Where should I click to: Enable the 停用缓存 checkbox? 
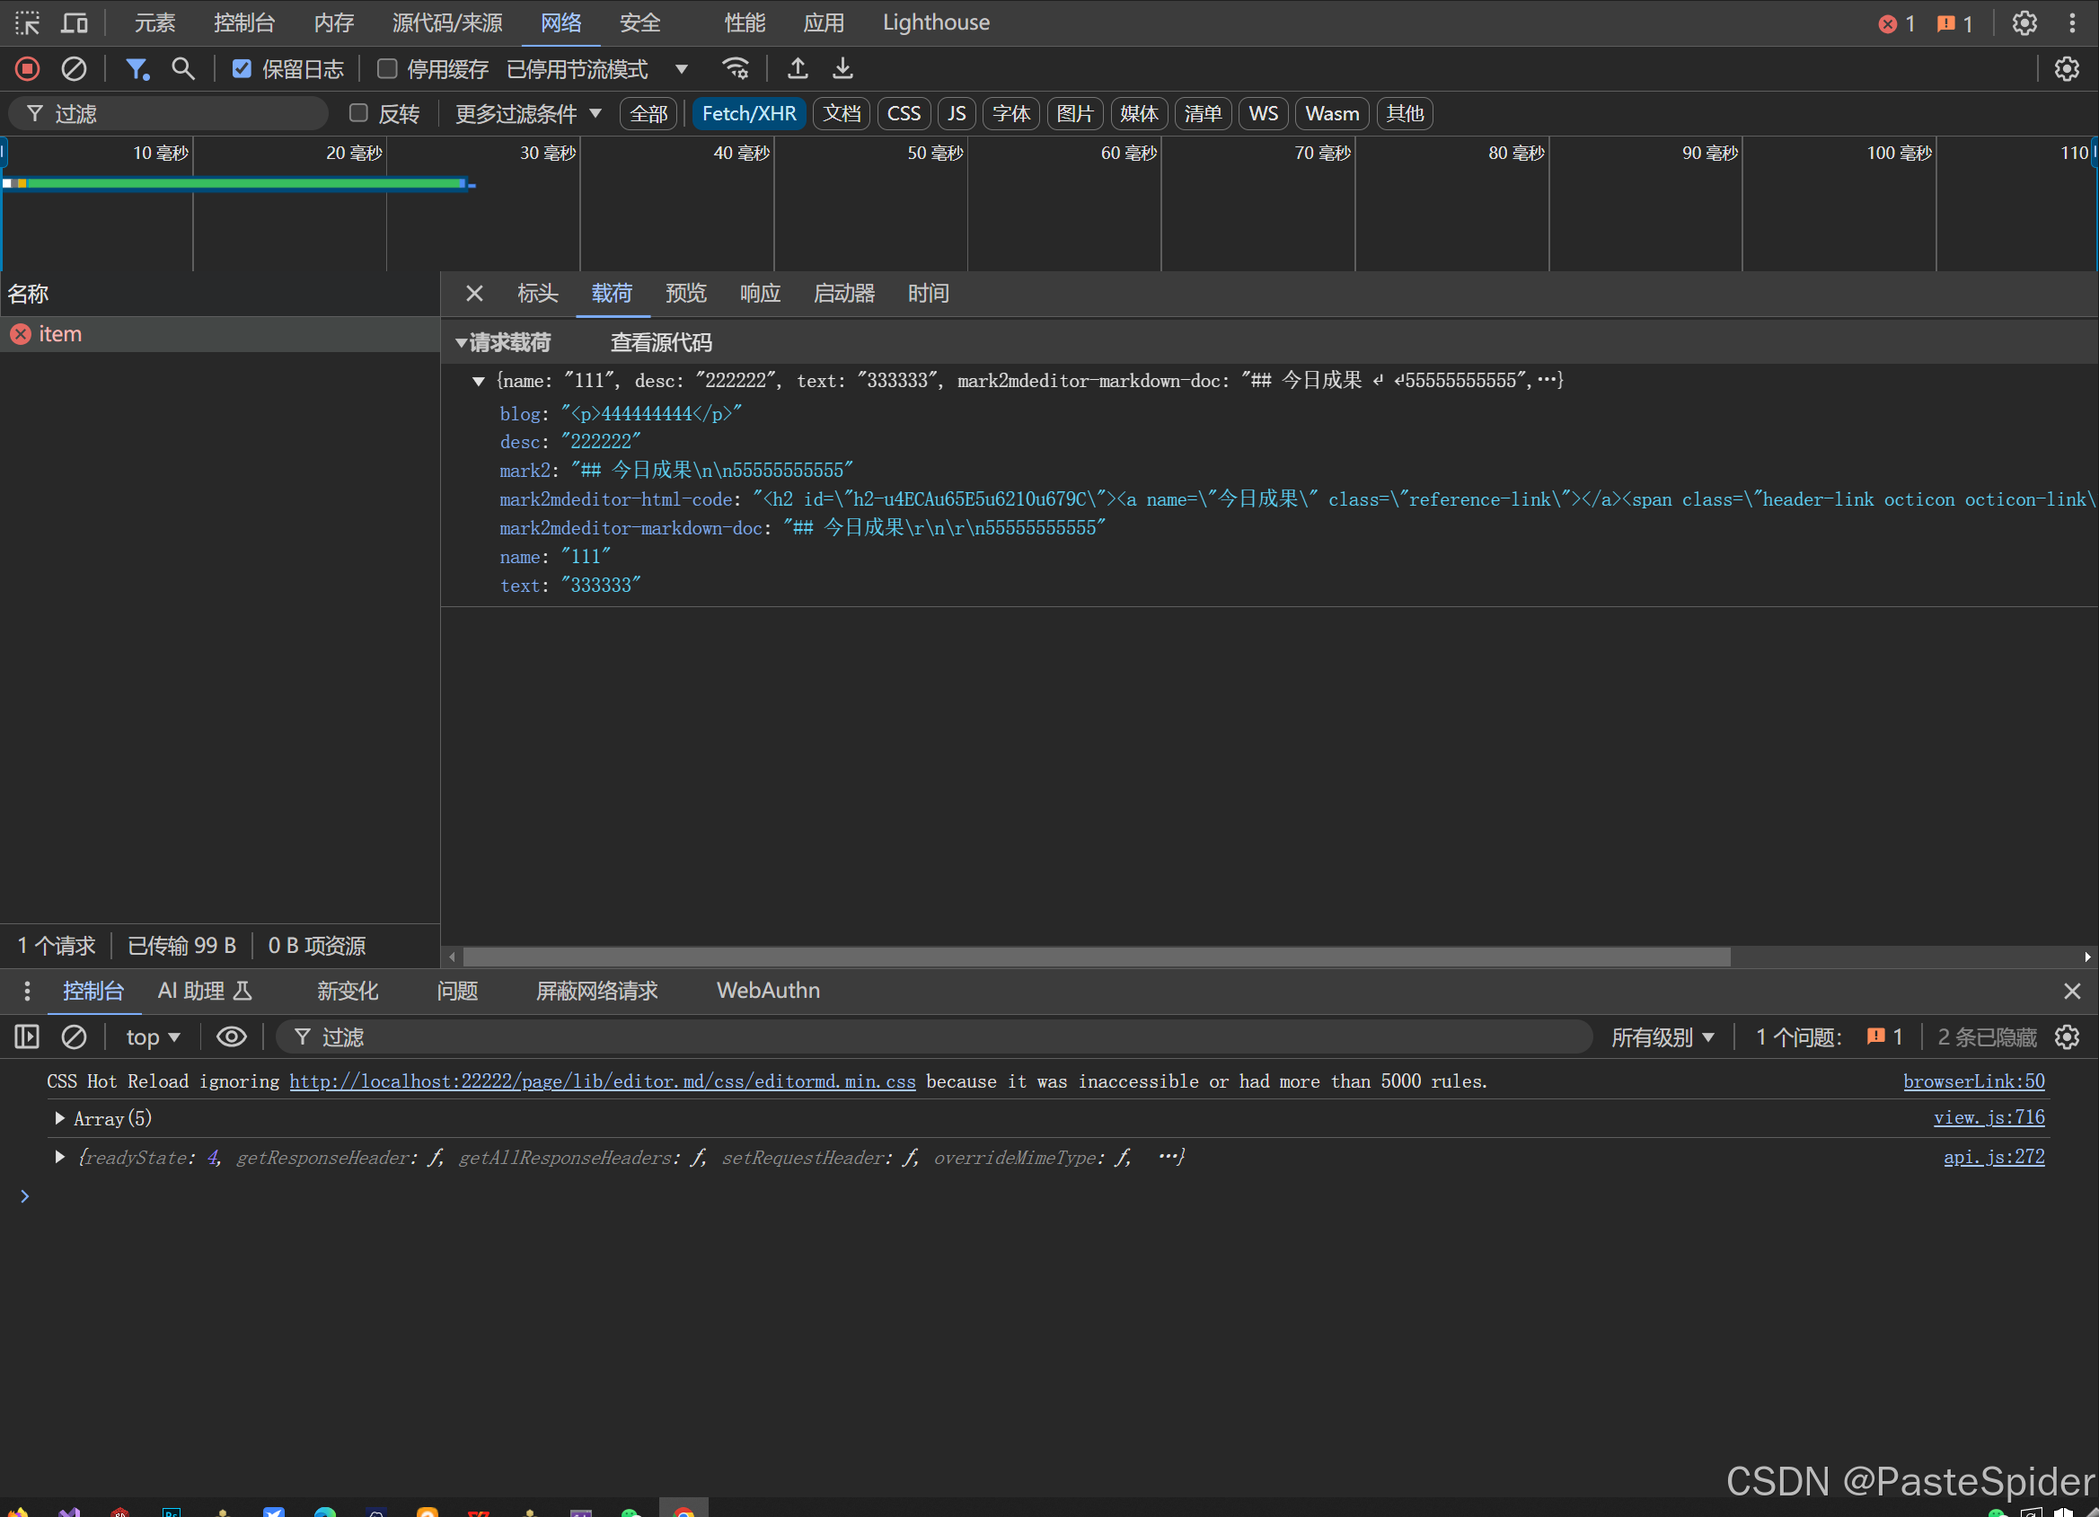[388, 68]
